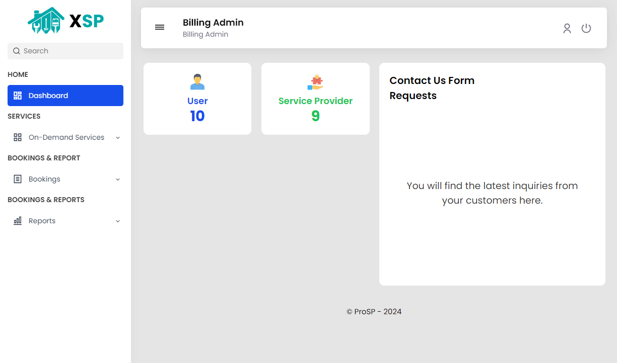This screenshot has height=363, width=617.
Task: Expand the Bookings chevron arrow
Action: point(118,179)
